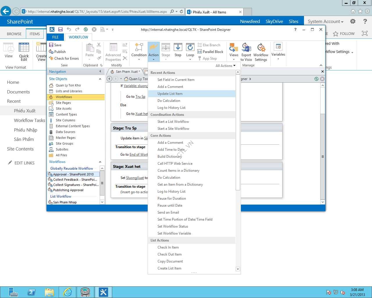Screen dimensions: 372x298
Task: Select Send an Email action
Action: coord(168,212)
